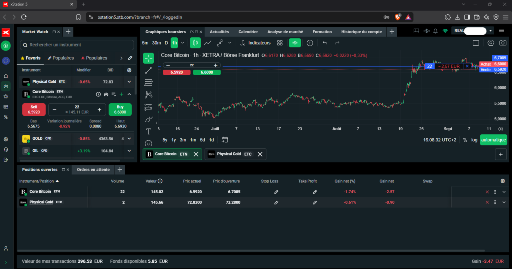Open the Indicateurs menu

255,43
